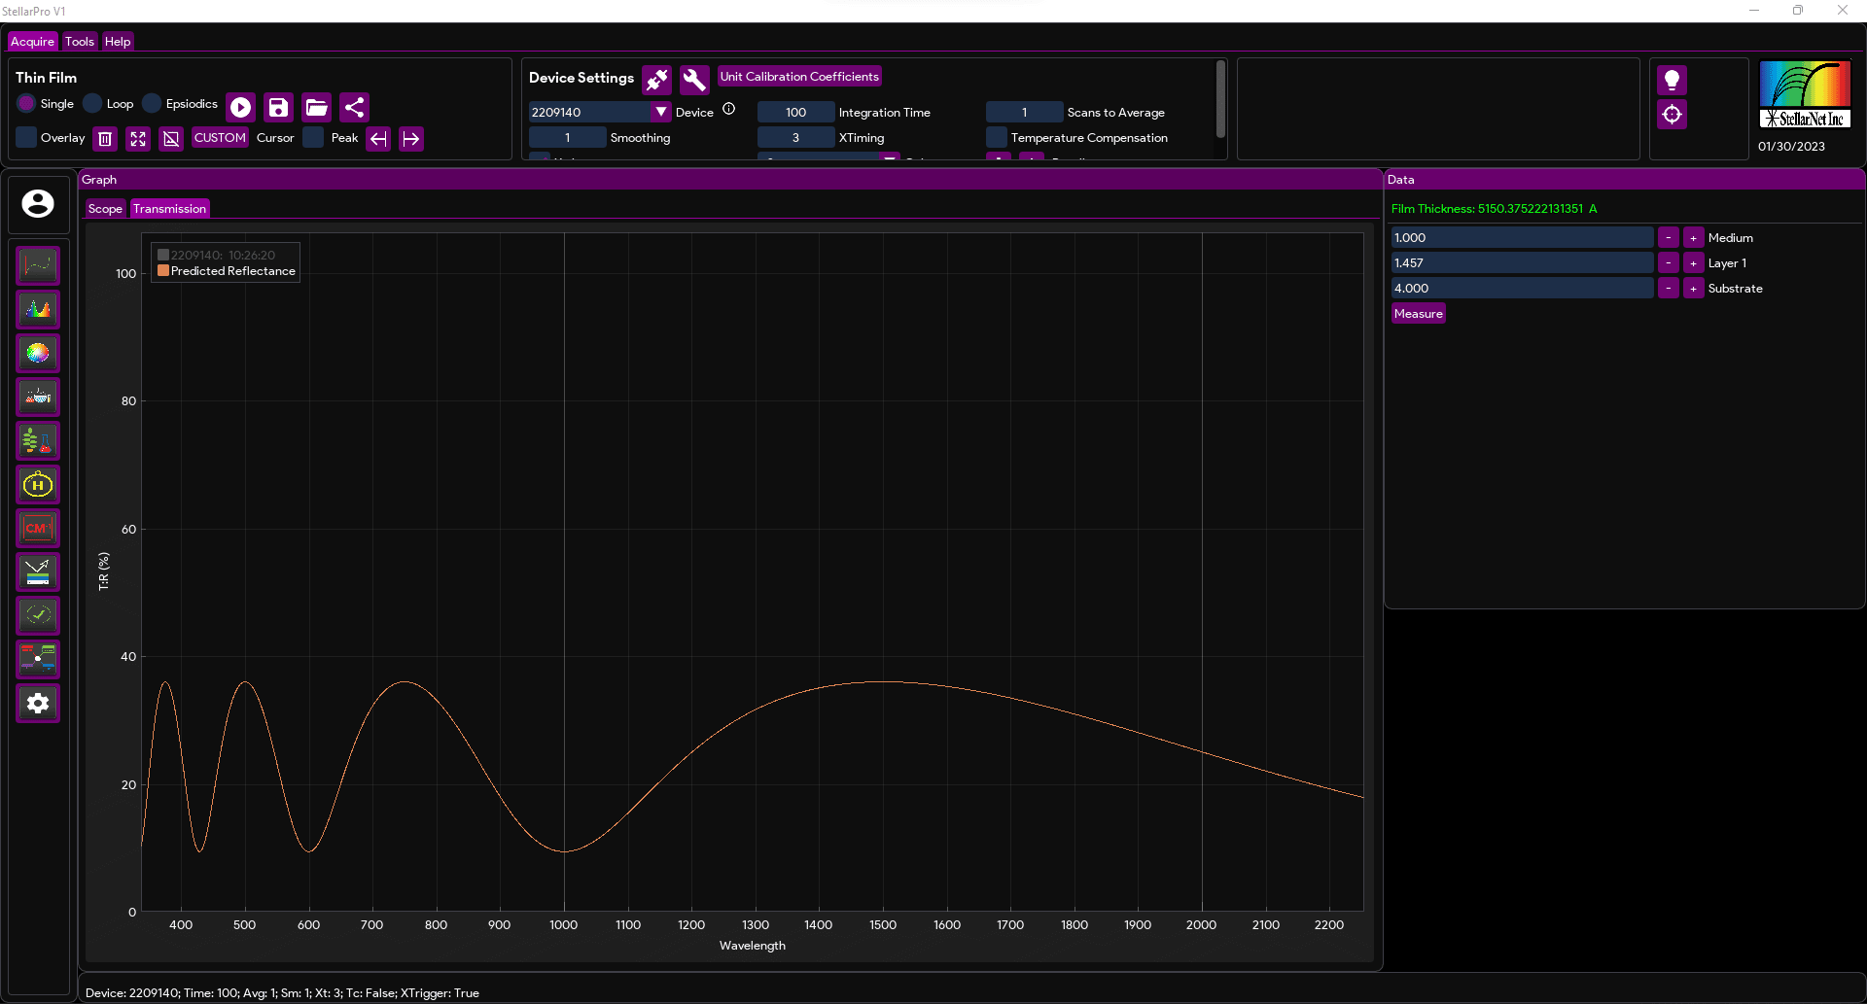Expand the Device 2209140 dropdown

coord(661,112)
